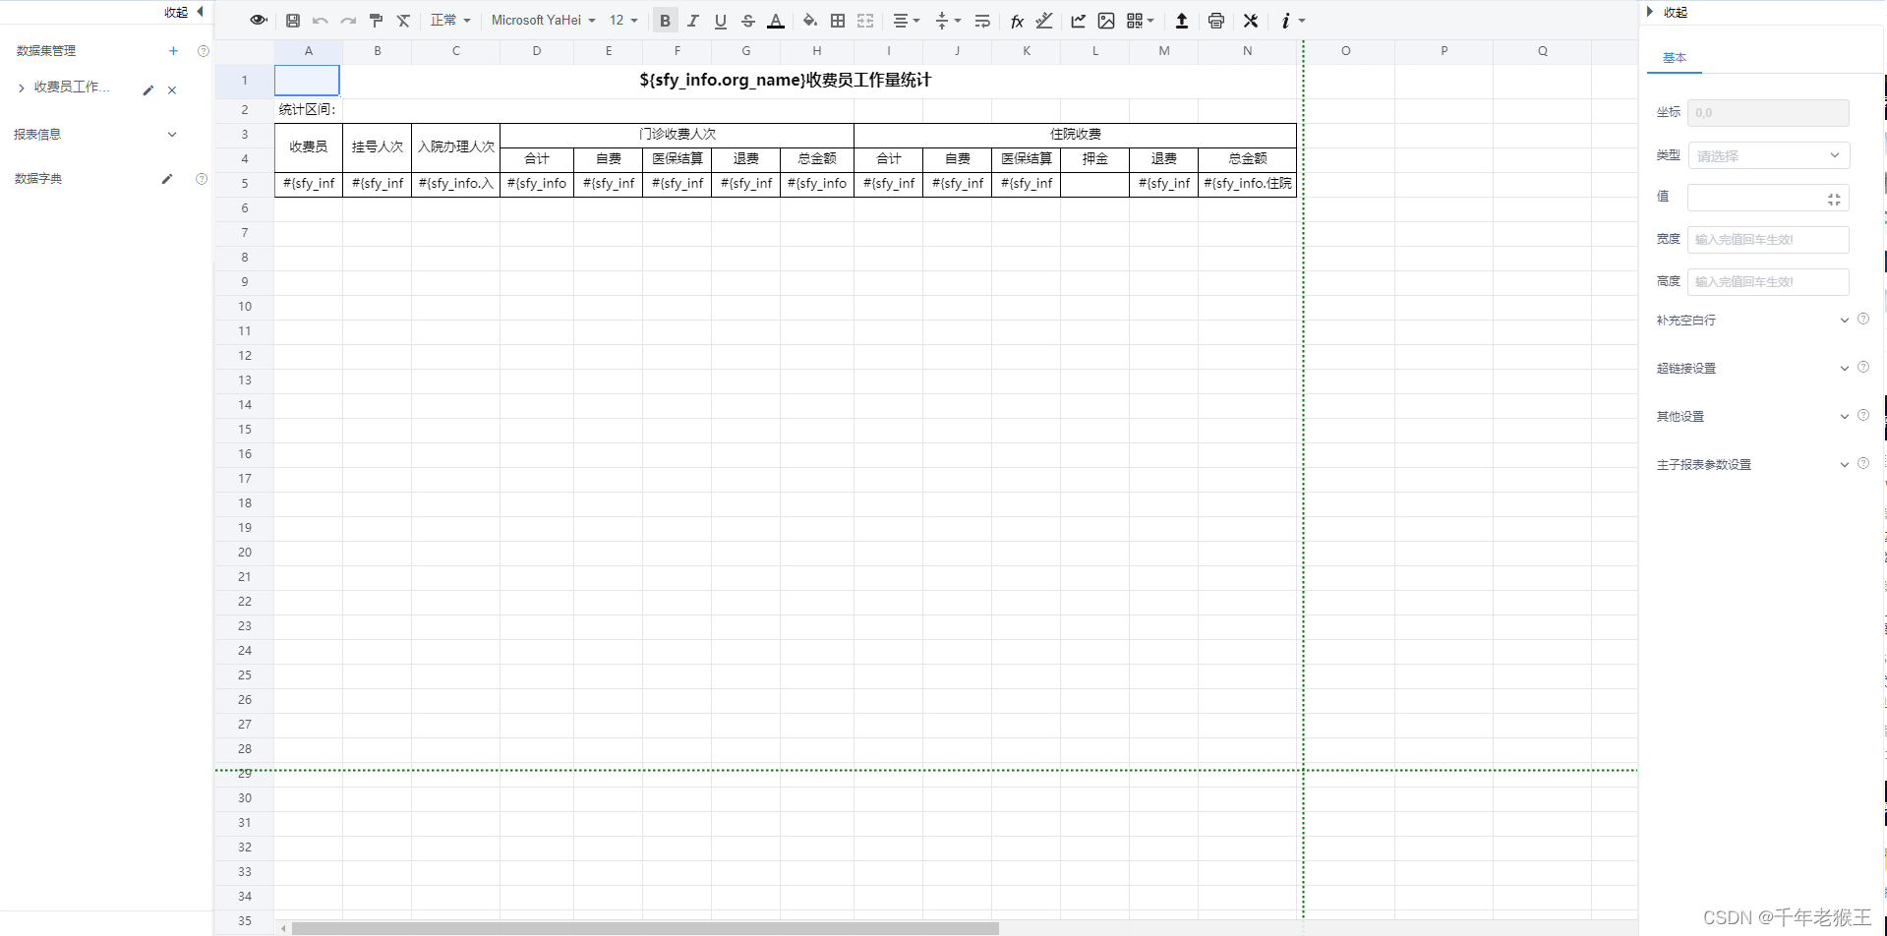
Task: Expand the 补充空白行 section
Action: click(x=1845, y=320)
